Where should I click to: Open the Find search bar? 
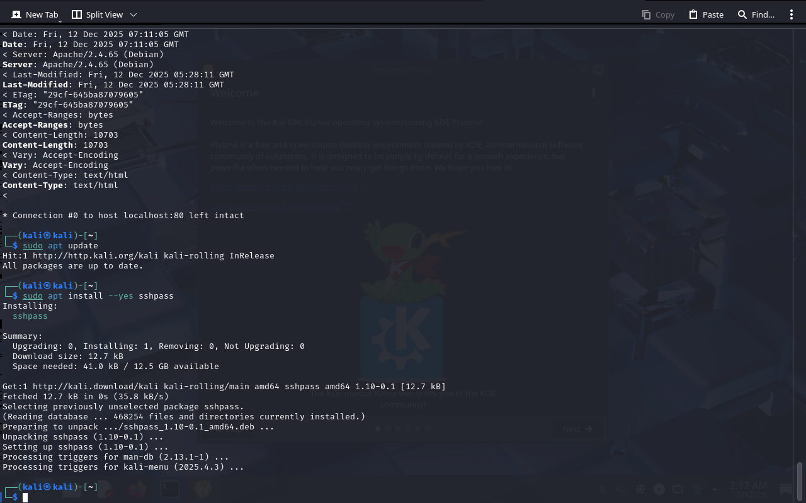coord(756,14)
